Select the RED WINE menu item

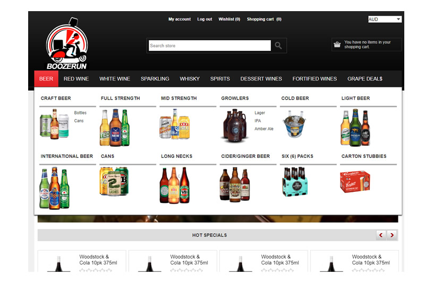(76, 78)
